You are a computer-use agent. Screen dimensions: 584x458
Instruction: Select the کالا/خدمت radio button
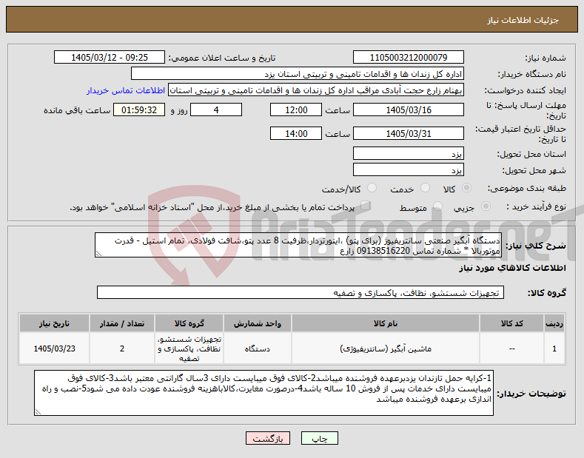[372, 188]
